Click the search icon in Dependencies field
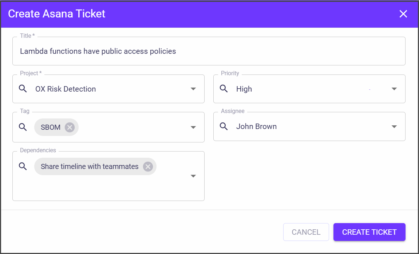Image resolution: width=419 pixels, height=254 pixels. [x=23, y=166]
